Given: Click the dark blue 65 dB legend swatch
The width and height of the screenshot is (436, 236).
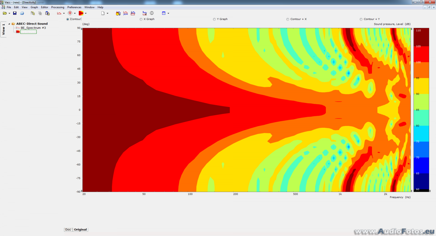Looking at the screenshot, I should (x=421, y=181).
